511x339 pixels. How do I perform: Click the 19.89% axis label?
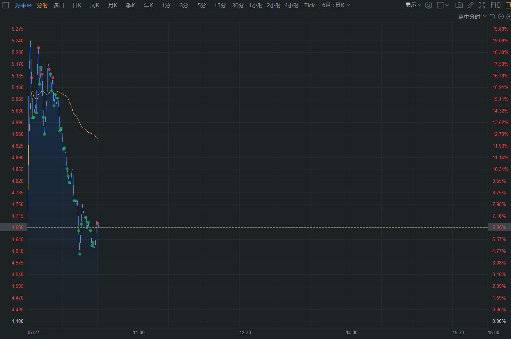pyautogui.click(x=500, y=29)
